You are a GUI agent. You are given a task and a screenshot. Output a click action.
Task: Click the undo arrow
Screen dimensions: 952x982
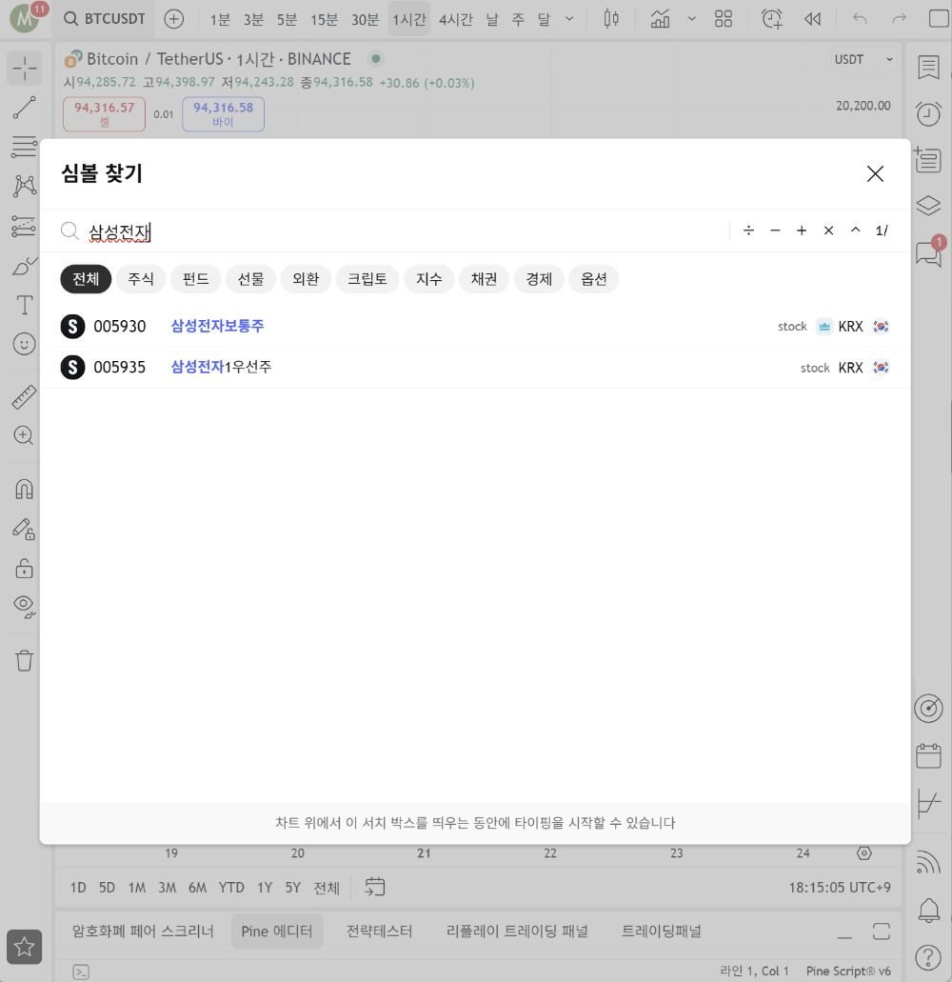pyautogui.click(x=860, y=19)
